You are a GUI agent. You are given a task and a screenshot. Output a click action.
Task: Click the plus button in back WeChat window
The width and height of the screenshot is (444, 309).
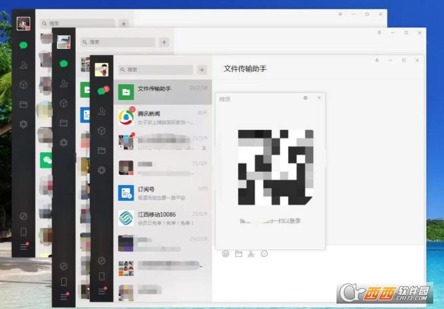[x=124, y=24]
